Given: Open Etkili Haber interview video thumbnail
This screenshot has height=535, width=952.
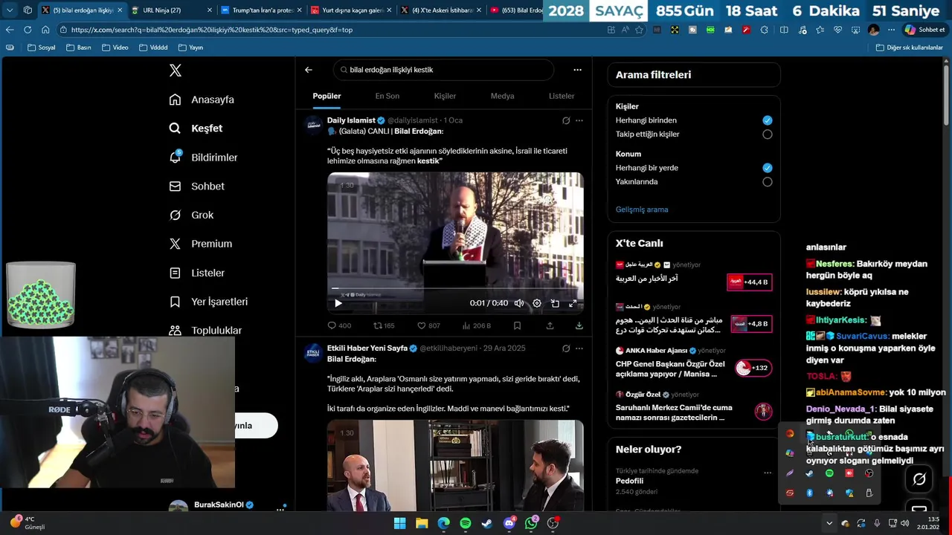Looking at the screenshot, I should pyautogui.click(x=455, y=465).
